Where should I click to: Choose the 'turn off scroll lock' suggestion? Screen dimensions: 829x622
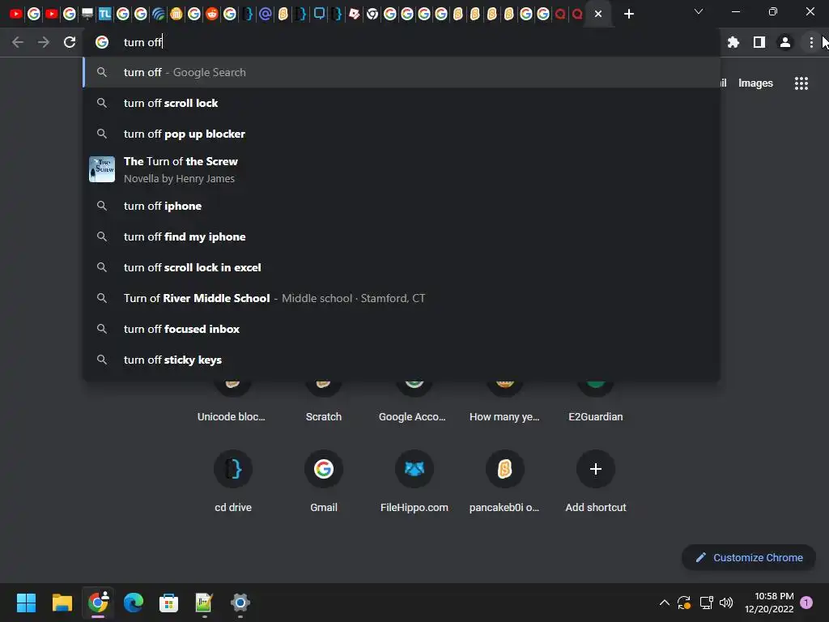click(402, 103)
